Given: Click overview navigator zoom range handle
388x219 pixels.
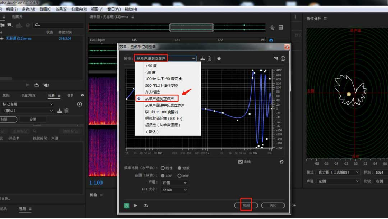Looking at the screenshot, I should click(x=191, y=28).
